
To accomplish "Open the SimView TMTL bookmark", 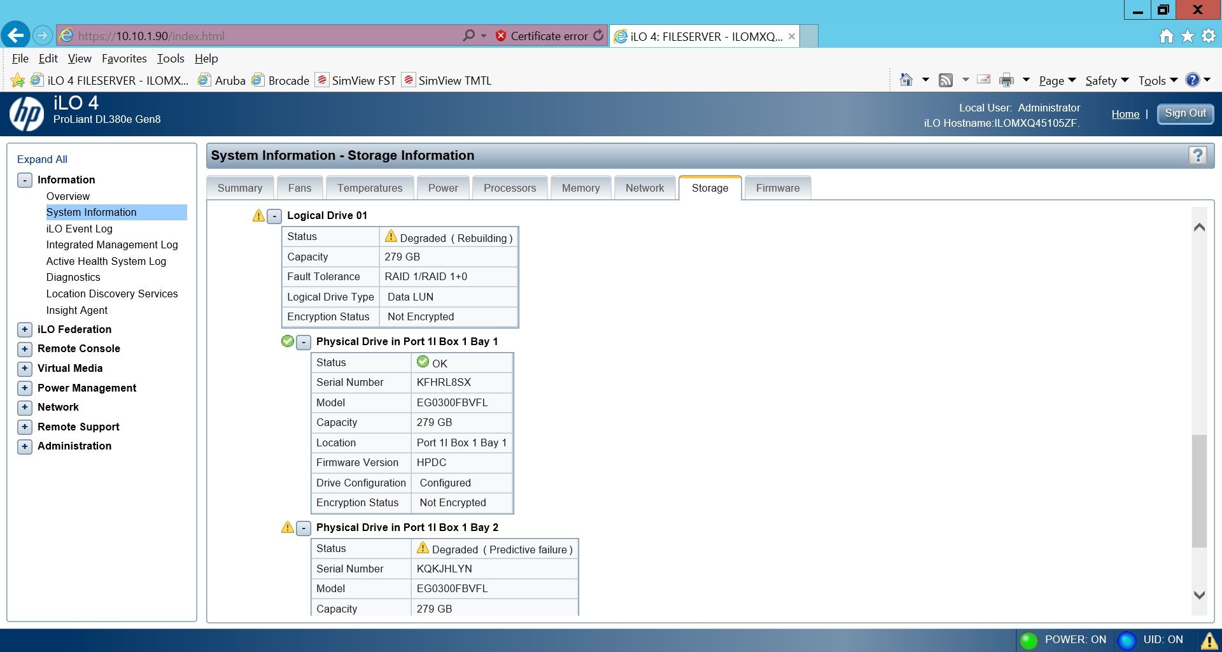I will click(x=447, y=80).
